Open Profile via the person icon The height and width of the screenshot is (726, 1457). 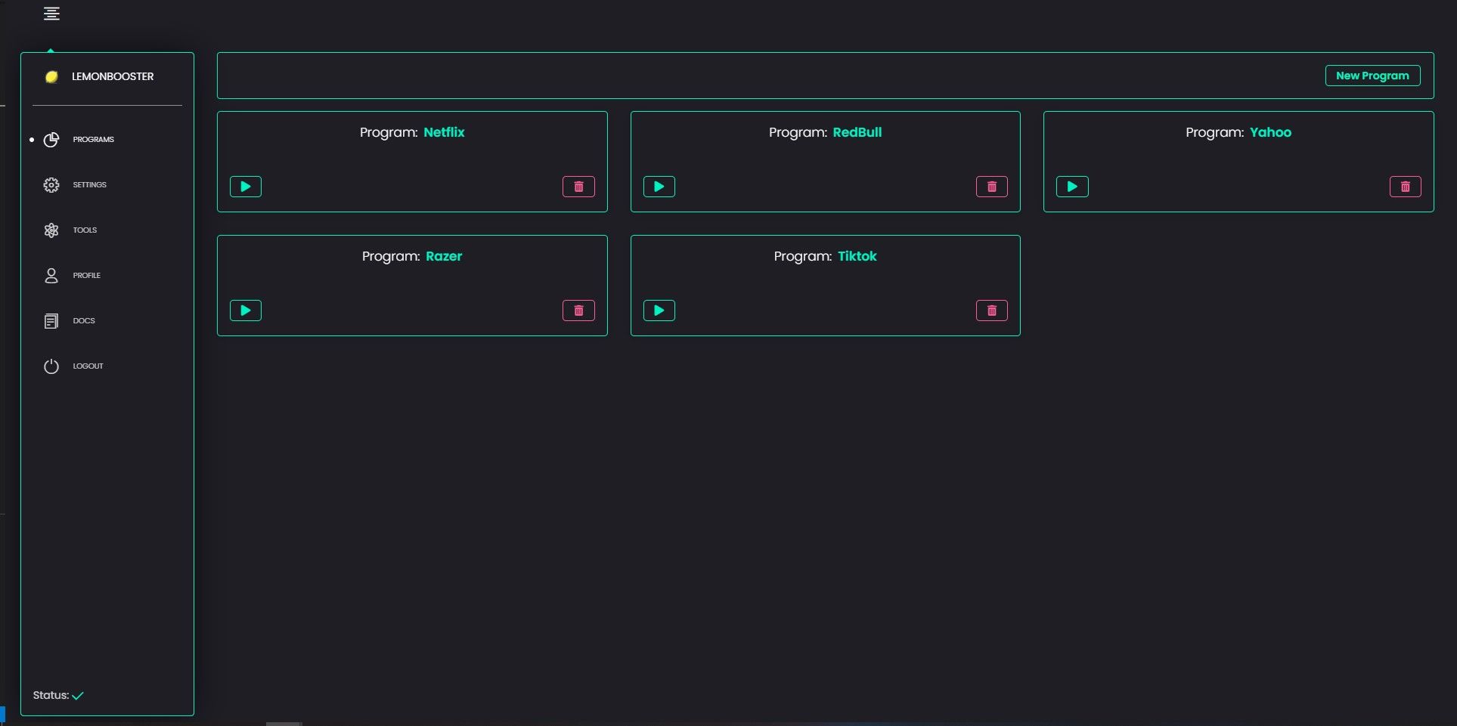[51, 276]
